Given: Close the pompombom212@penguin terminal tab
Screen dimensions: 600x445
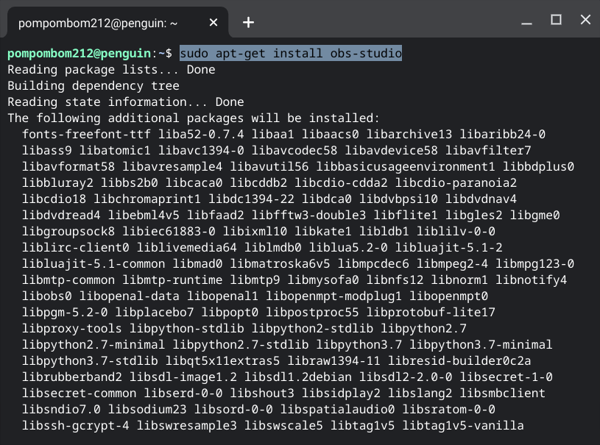Looking at the screenshot, I should (213, 23).
